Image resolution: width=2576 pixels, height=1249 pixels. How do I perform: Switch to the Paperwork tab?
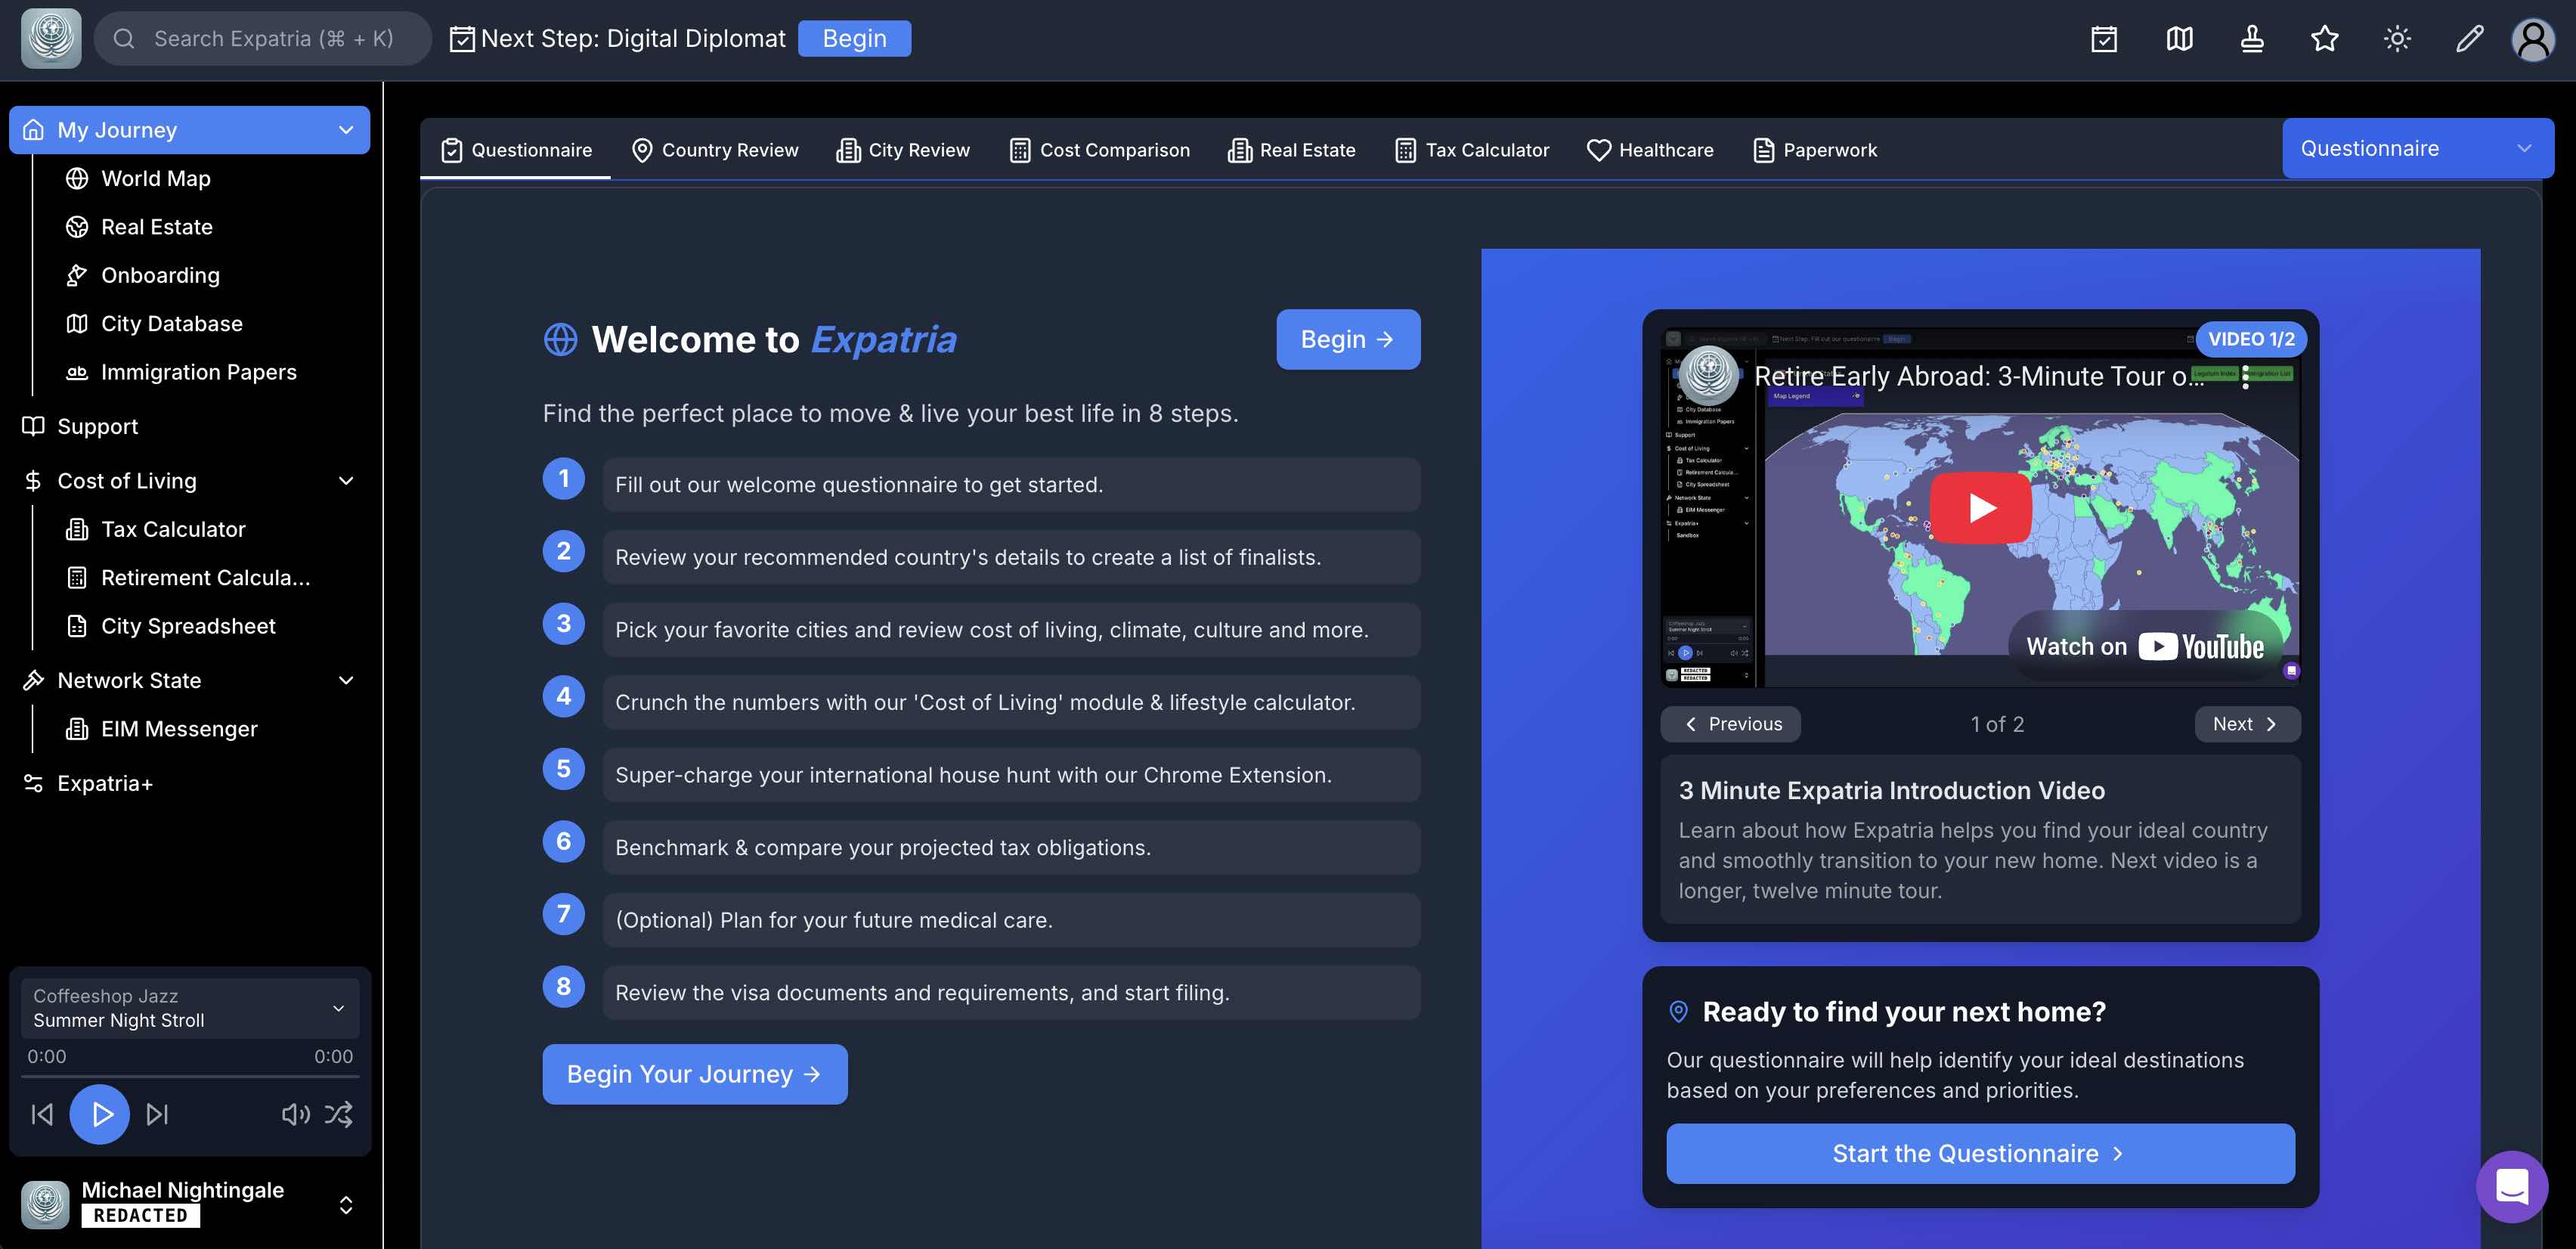point(1816,150)
